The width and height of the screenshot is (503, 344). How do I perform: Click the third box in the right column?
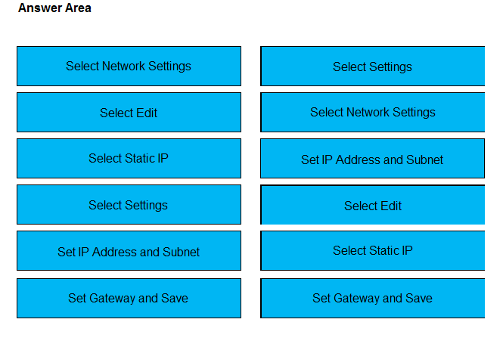[372, 158]
